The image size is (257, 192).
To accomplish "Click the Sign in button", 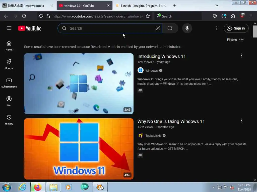I will (x=236, y=28).
